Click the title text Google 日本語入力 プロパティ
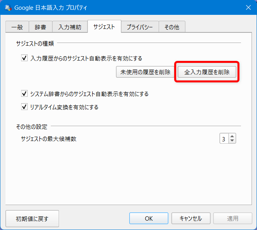The height and width of the screenshot is (230, 257). point(51,8)
